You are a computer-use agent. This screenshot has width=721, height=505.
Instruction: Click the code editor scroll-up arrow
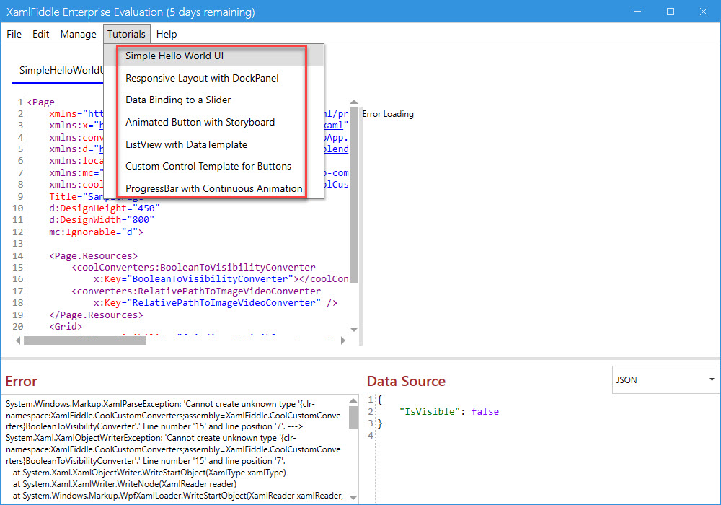353,102
